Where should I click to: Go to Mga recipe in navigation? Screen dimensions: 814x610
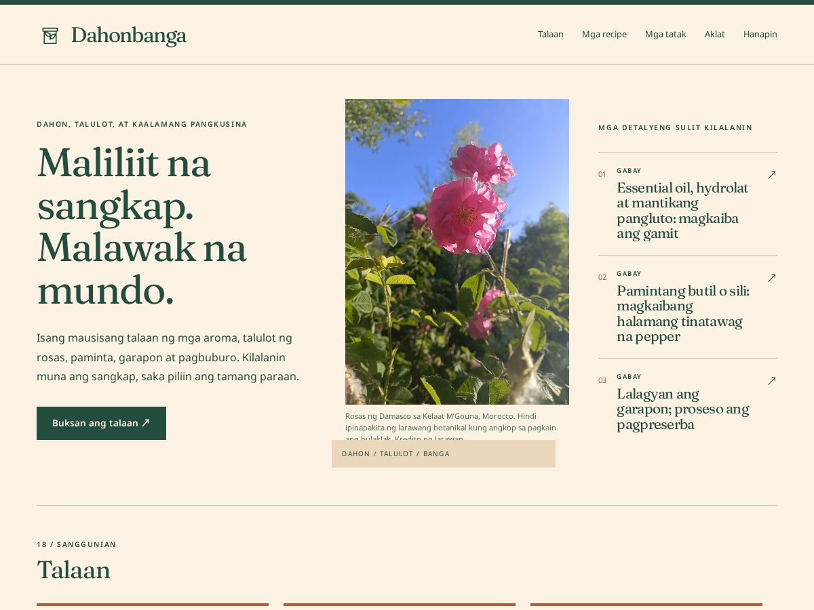604,34
